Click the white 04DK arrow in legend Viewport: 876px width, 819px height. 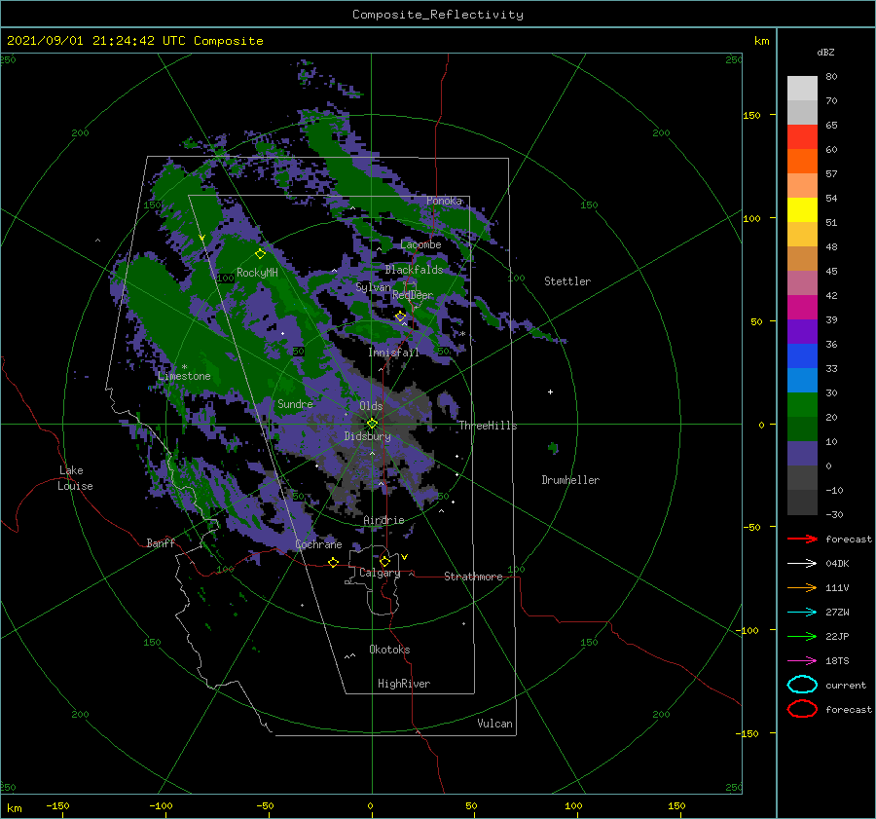point(802,563)
